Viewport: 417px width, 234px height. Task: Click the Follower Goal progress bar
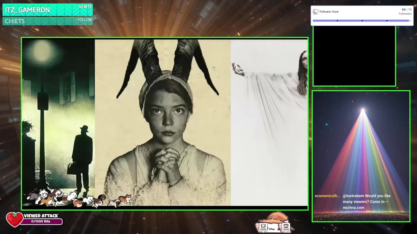coord(362,20)
